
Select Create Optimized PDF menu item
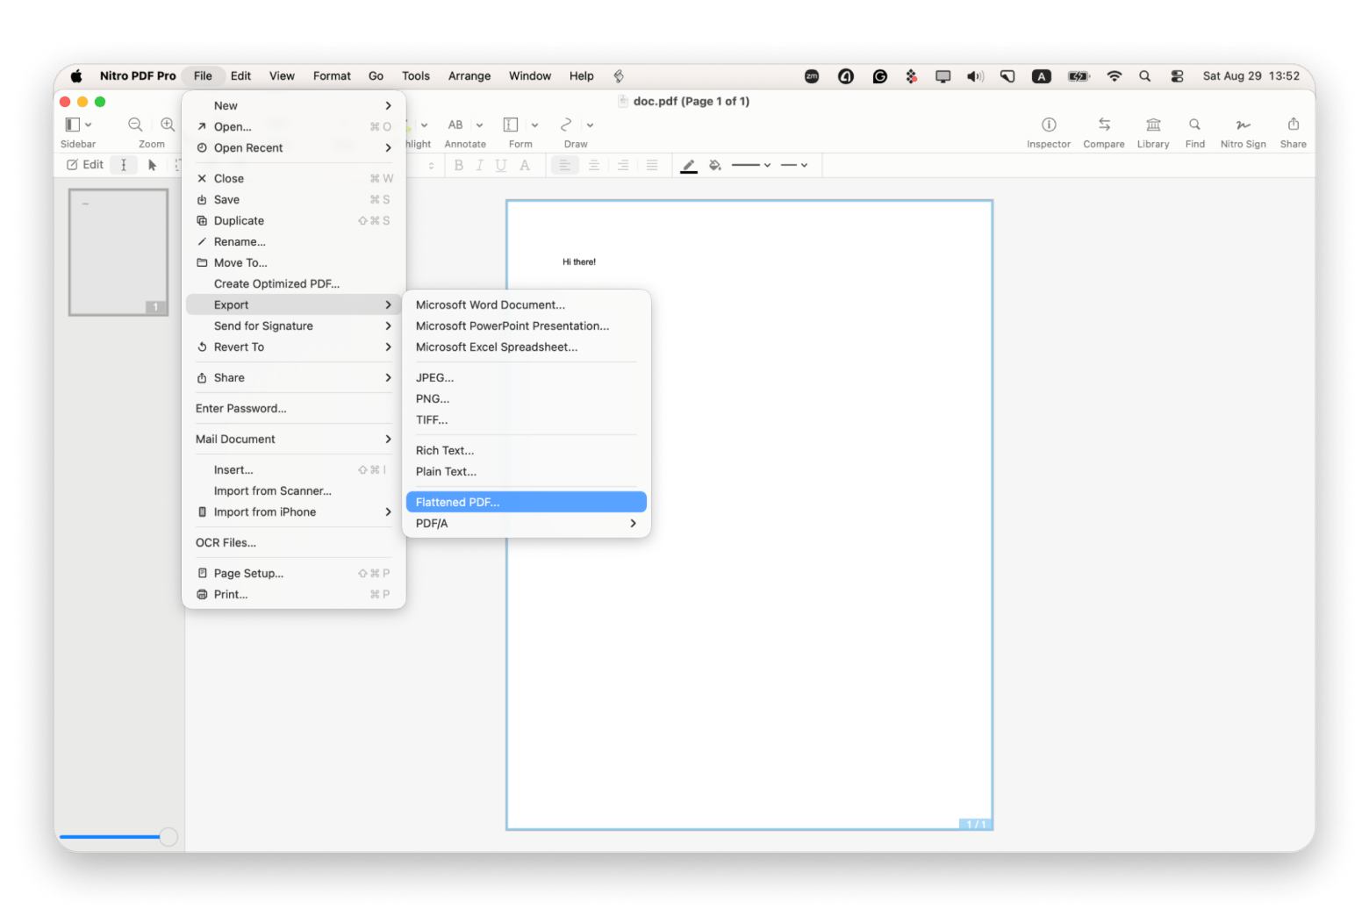(x=294, y=283)
